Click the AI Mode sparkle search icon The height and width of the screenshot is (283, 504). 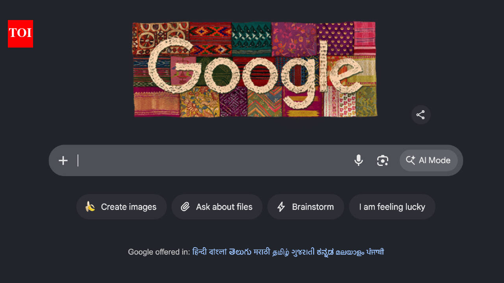click(410, 160)
